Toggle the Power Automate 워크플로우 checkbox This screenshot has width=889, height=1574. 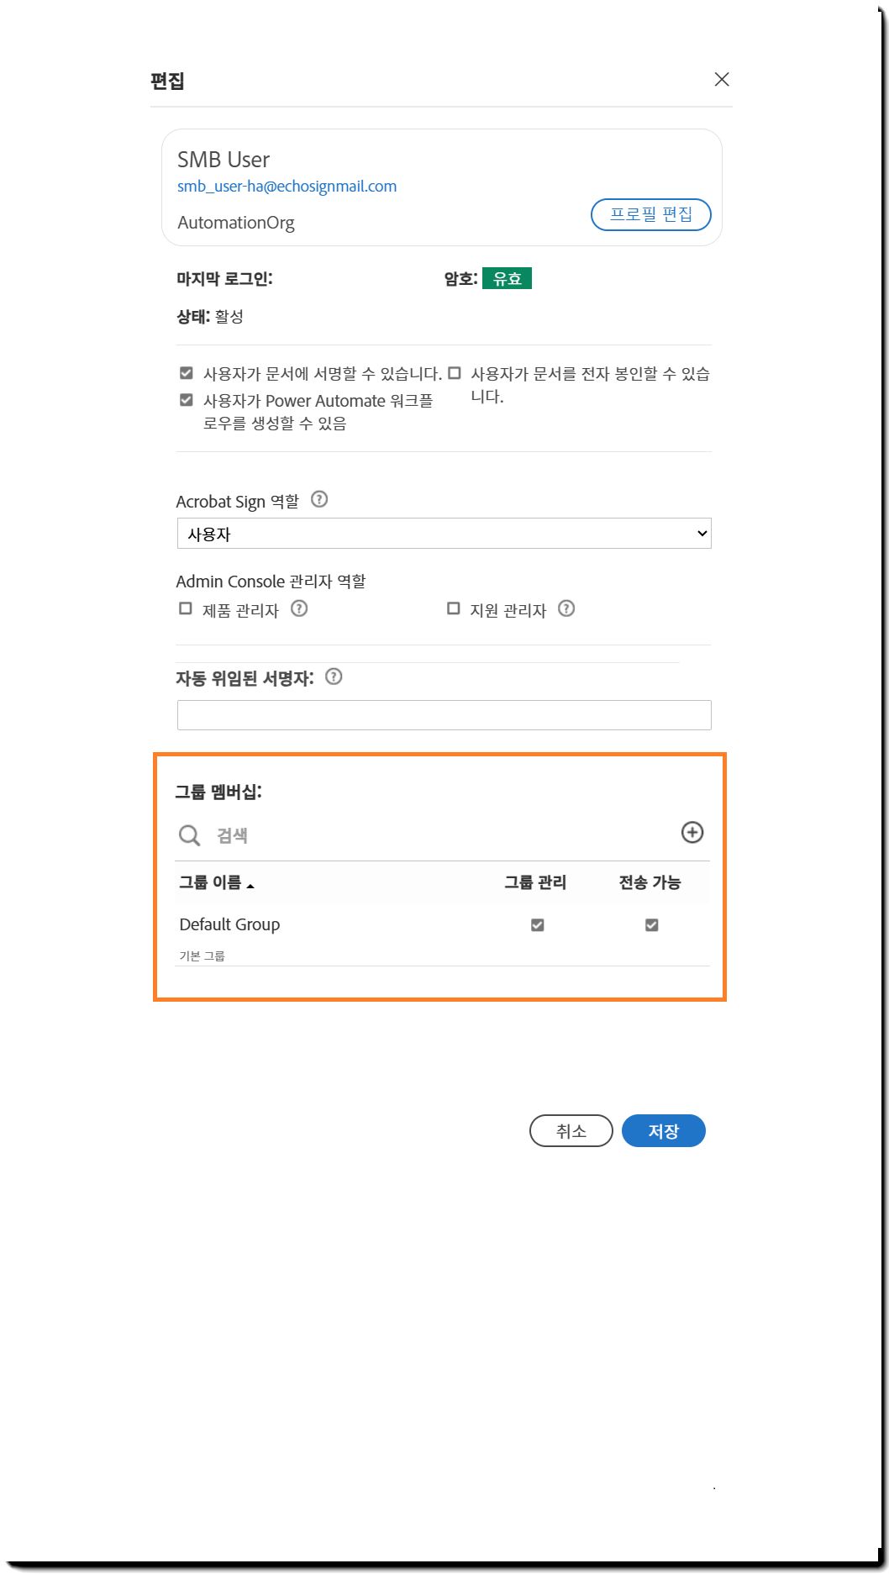[x=187, y=400]
